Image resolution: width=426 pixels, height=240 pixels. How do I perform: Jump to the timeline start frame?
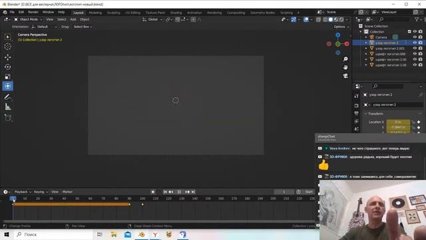tap(165, 192)
